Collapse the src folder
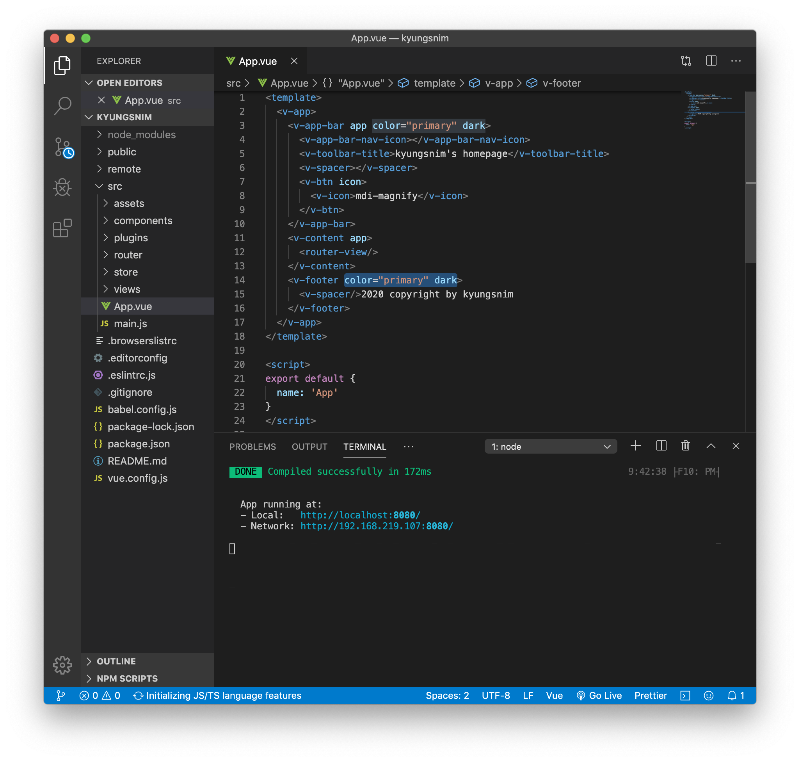This screenshot has height=762, width=800. (114, 186)
